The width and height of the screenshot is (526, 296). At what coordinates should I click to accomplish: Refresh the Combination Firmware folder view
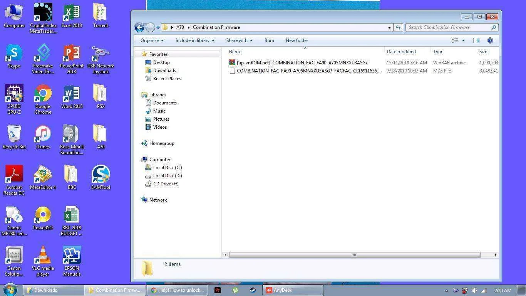pos(398,27)
